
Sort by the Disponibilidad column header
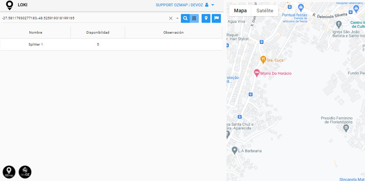(x=98, y=33)
